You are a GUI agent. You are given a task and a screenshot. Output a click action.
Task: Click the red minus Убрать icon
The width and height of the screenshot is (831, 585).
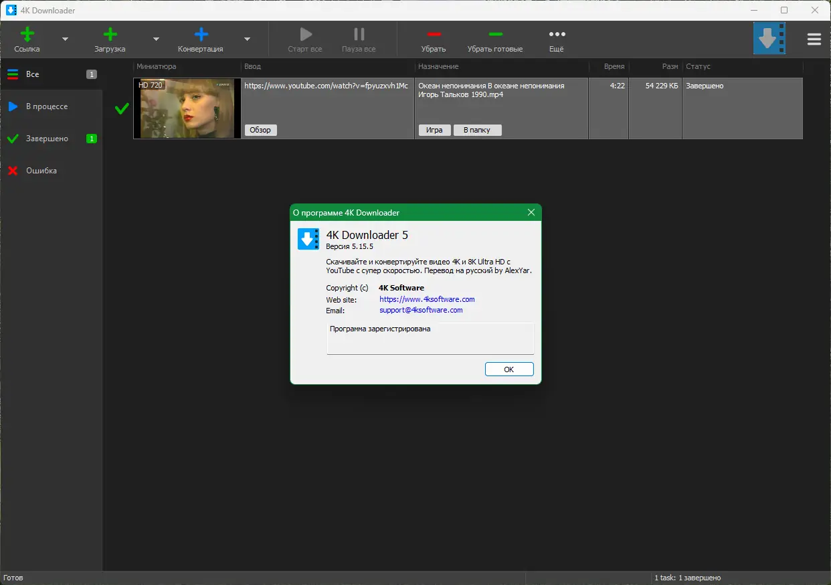click(434, 34)
